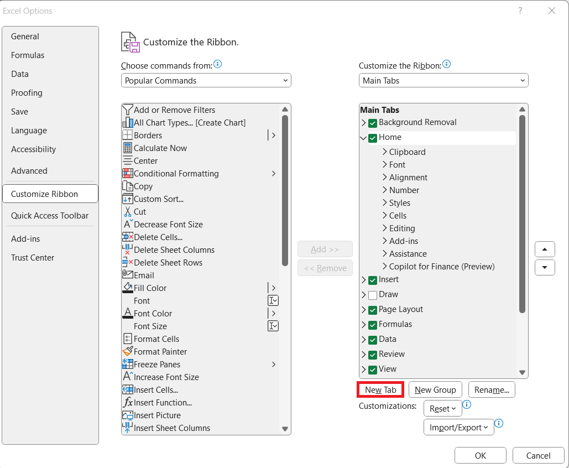
Task: Click the info icon next to Reset
Action: click(x=467, y=404)
